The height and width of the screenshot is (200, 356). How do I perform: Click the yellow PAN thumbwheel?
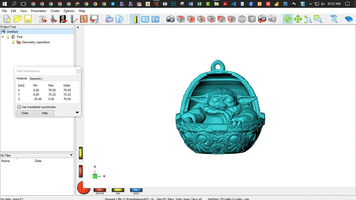point(118,190)
